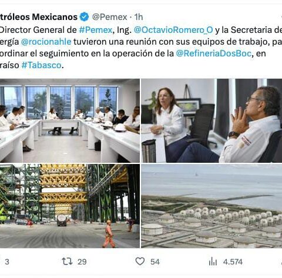
Task: Click the 4.574 views count
Action: click(x=233, y=262)
